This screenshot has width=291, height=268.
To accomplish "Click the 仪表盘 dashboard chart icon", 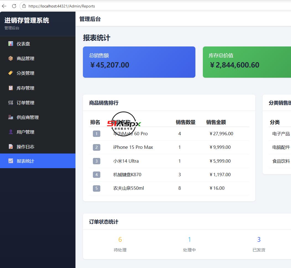I will (11, 44).
